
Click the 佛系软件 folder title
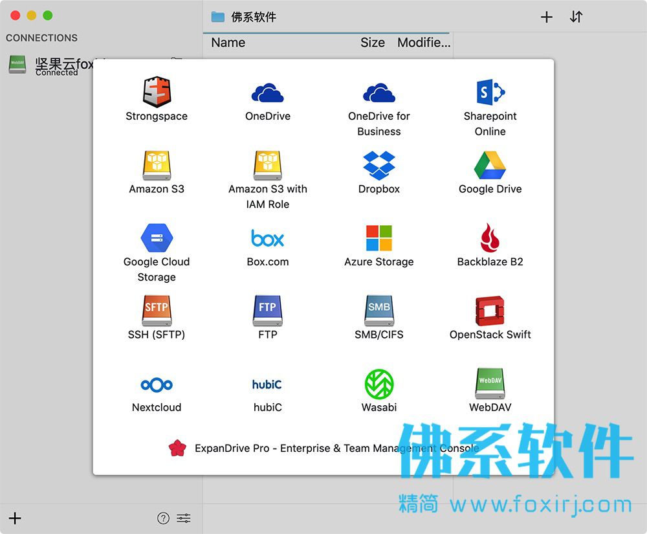point(254,17)
